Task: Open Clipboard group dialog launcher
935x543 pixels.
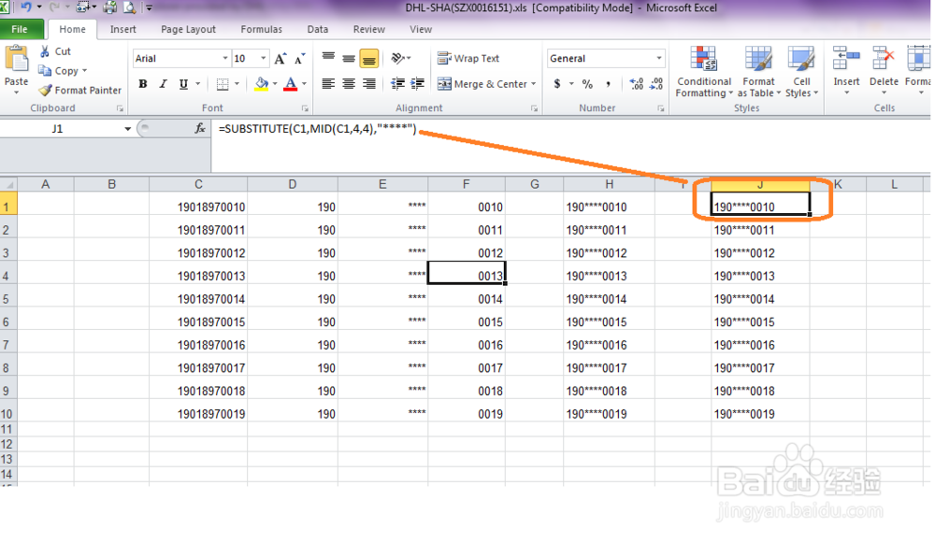Action: [x=120, y=108]
